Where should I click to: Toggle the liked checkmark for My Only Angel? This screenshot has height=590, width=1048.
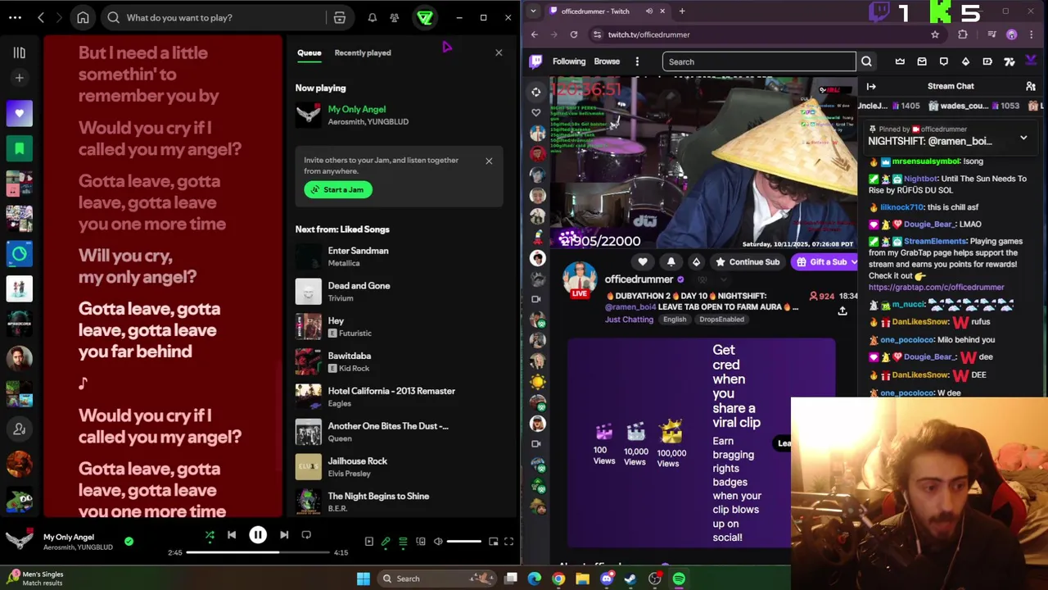click(129, 542)
